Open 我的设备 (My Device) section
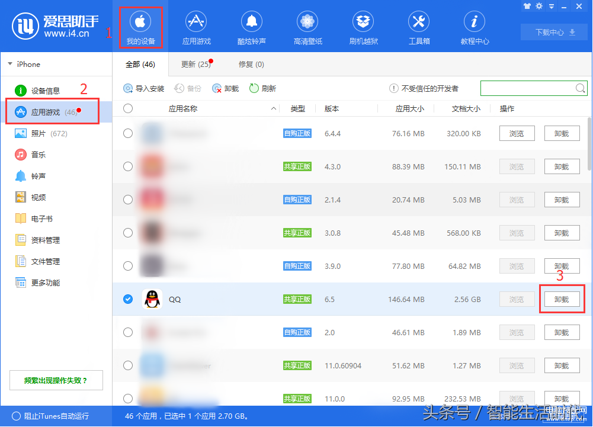Viewport: 593px width, 427px height. coord(140,28)
